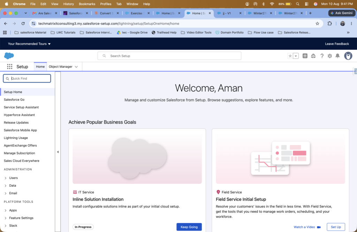Click the site information icon in address bar
Screen dimensions: 357x232
tap(33, 23)
